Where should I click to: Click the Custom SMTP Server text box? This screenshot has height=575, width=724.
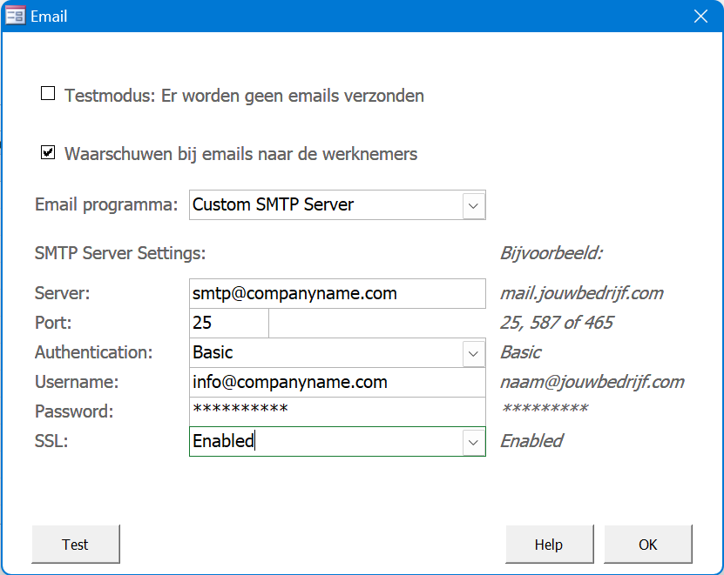324,205
